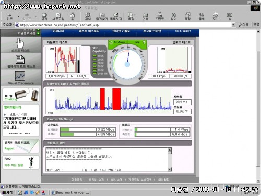This screenshot has height=196, width=261.
Task: Open the Favorites toolbar icon
Action: click(102, 16)
